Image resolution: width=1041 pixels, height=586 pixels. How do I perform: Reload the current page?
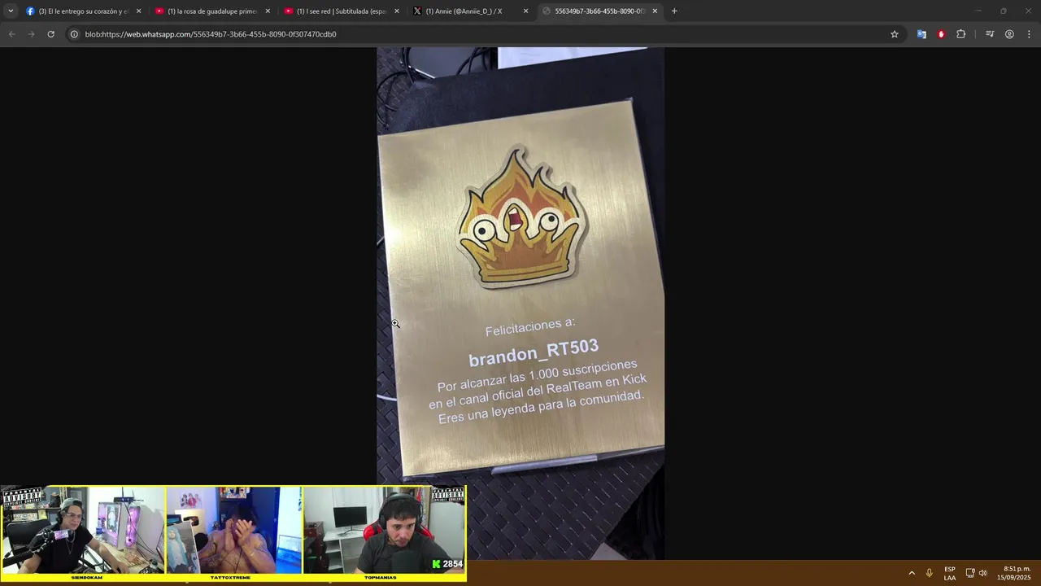coord(50,34)
